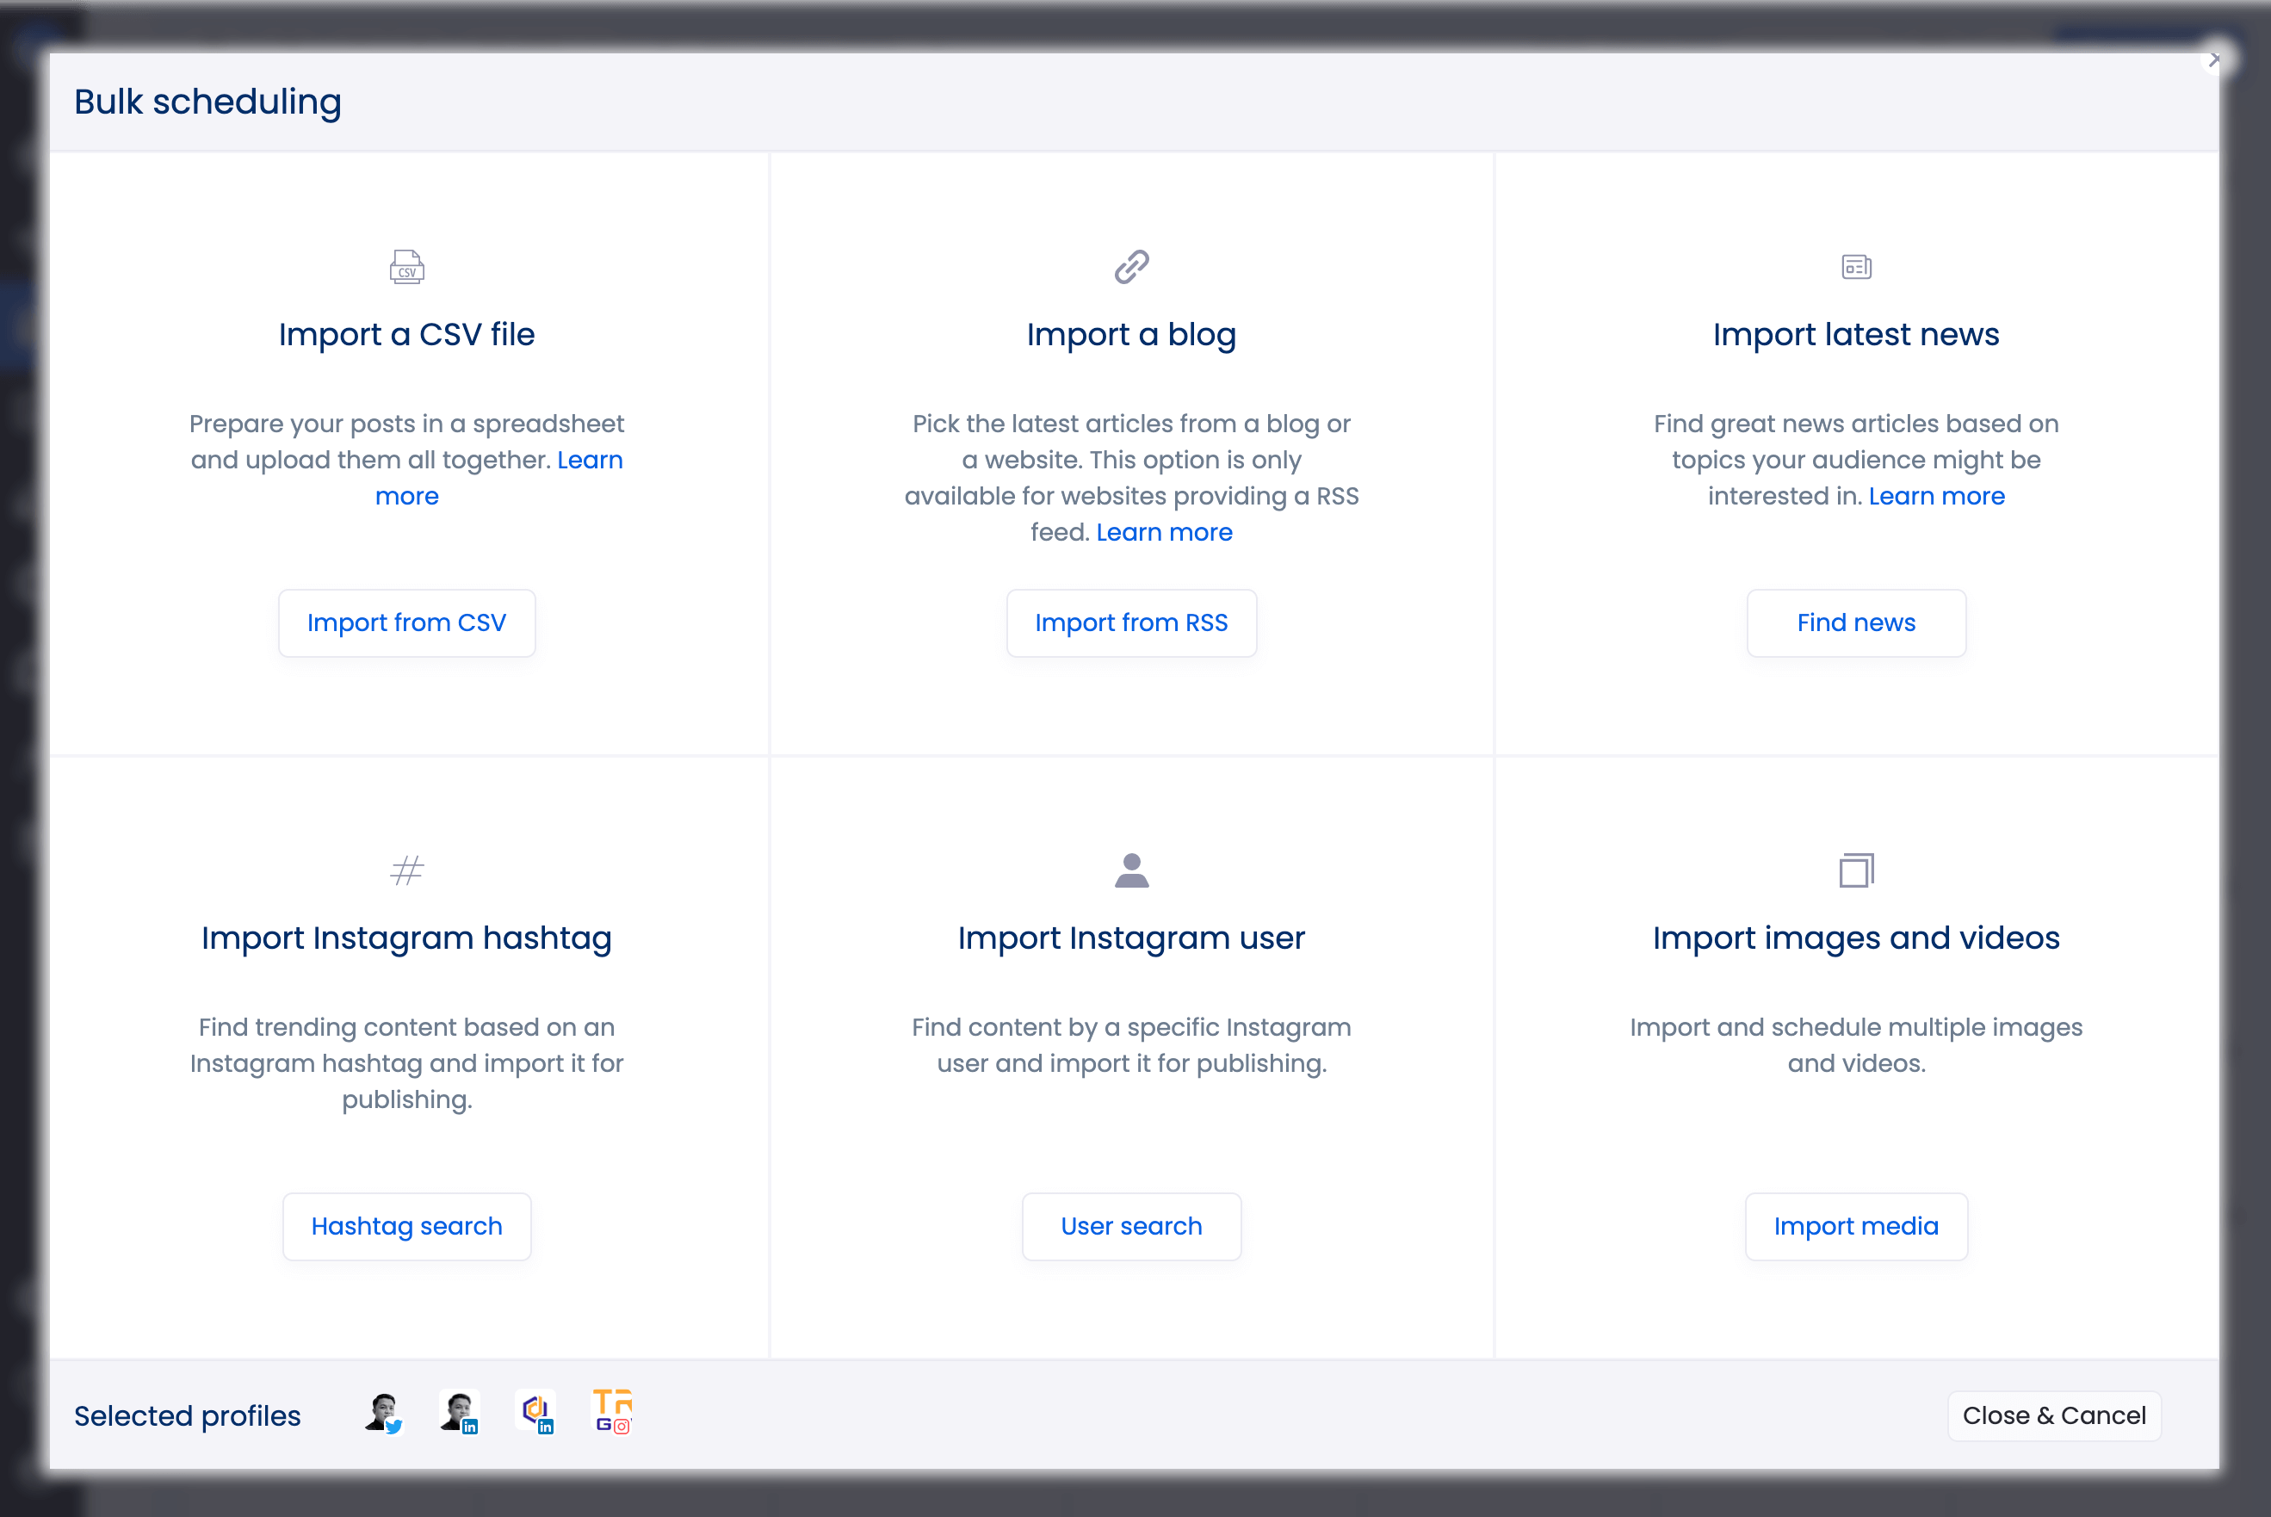Click the hashtag icon above Import Instagram hashtag
The height and width of the screenshot is (1517, 2271).
click(x=406, y=870)
